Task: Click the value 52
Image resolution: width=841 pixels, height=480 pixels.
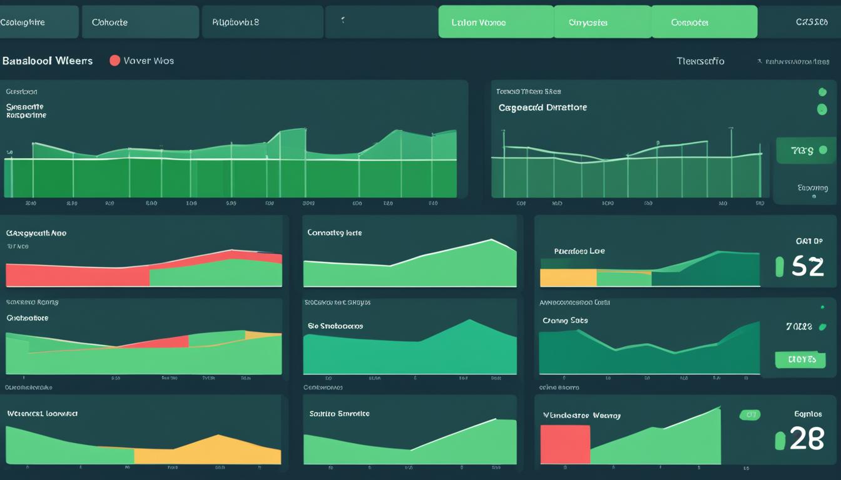Action: [808, 267]
